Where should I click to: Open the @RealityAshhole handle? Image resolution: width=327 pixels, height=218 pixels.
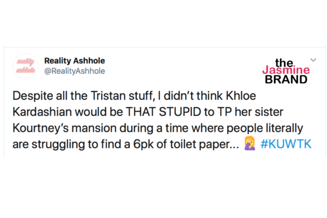[74, 71]
